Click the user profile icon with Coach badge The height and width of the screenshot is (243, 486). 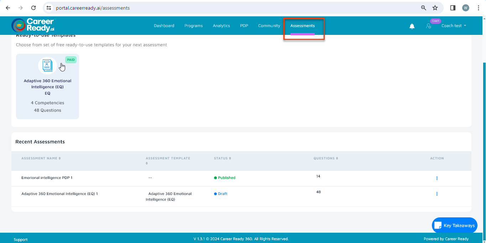(429, 26)
